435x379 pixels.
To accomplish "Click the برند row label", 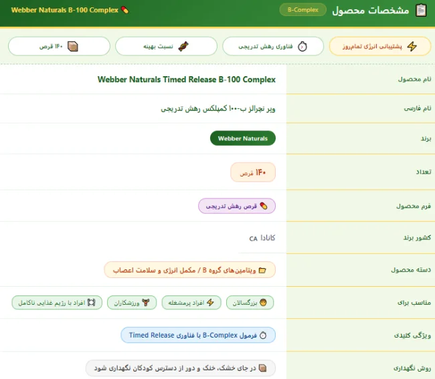I will 426,138.
